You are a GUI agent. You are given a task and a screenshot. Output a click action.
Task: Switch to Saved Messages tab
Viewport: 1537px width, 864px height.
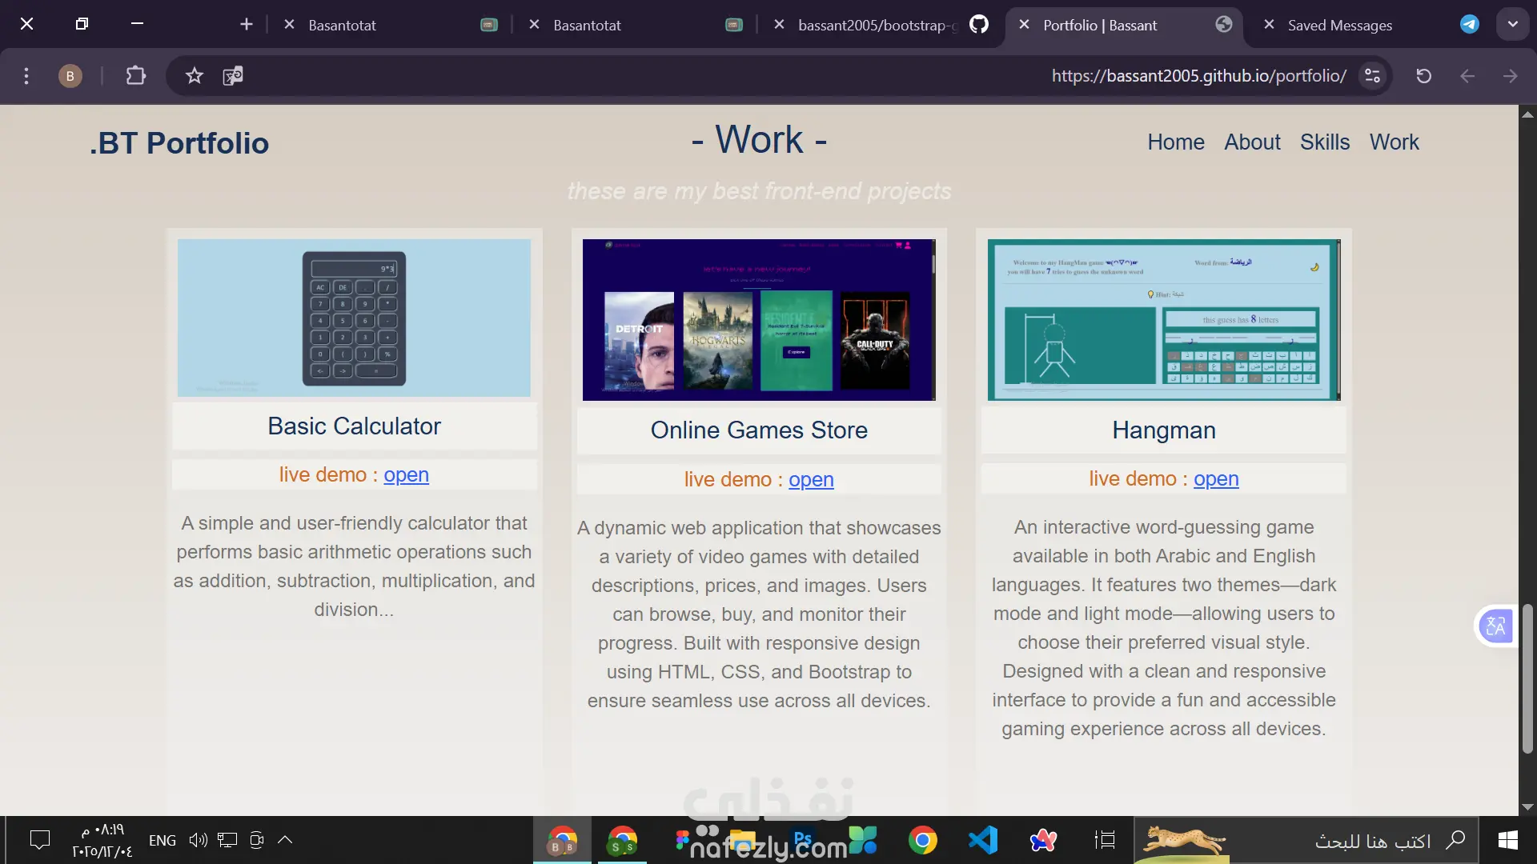coord(1339,25)
